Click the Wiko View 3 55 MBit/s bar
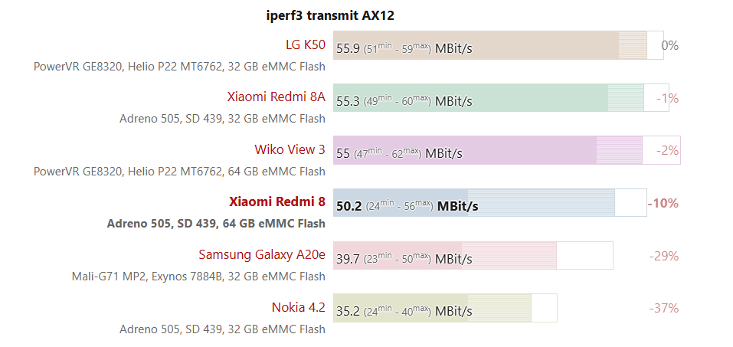The width and height of the screenshot is (733, 347). tap(506, 150)
